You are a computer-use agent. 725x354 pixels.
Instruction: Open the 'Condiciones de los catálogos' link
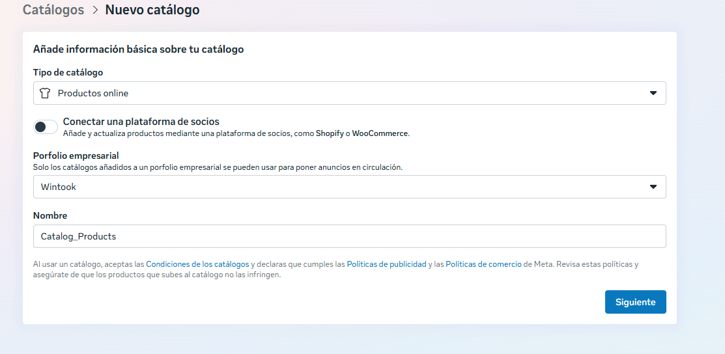click(197, 264)
